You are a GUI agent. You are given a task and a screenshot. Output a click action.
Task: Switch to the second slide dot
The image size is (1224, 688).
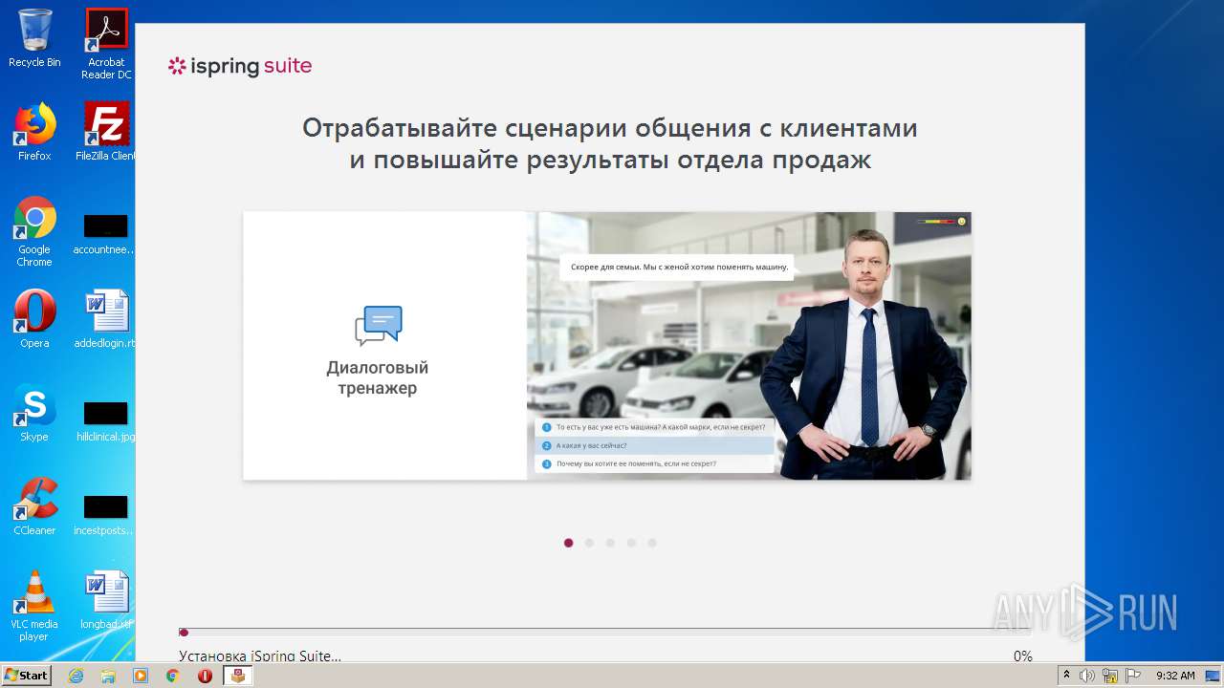pos(589,543)
